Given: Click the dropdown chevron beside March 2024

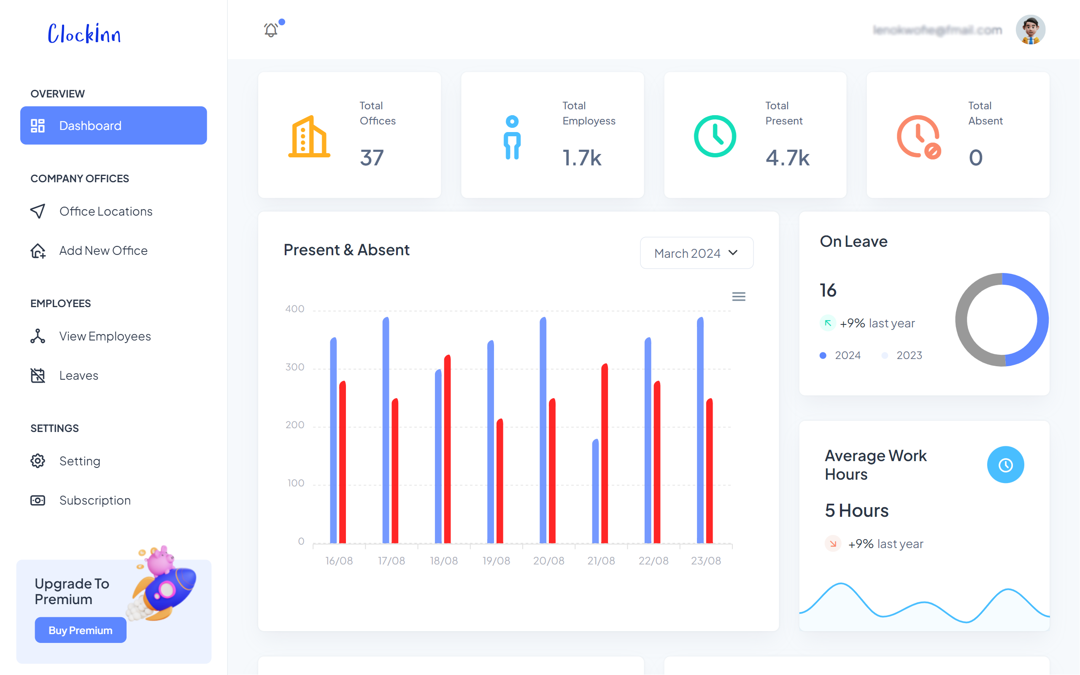Looking at the screenshot, I should coord(733,253).
